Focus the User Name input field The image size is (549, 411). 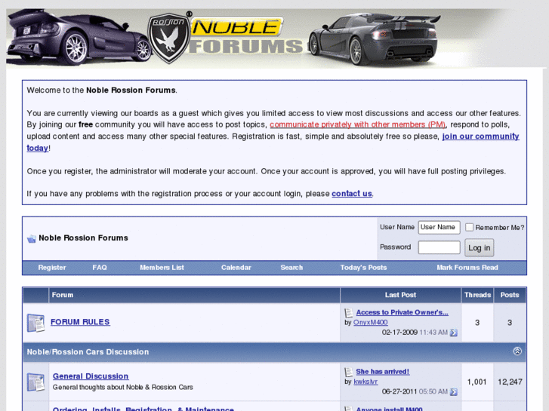coord(439,227)
